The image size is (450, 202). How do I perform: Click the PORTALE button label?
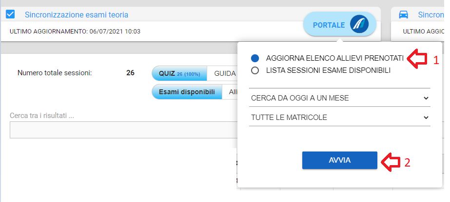329,25
